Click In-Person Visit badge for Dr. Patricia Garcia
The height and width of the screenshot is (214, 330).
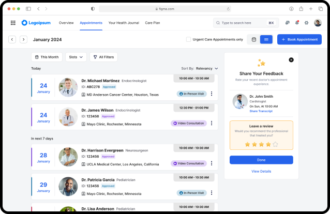tap(192, 193)
